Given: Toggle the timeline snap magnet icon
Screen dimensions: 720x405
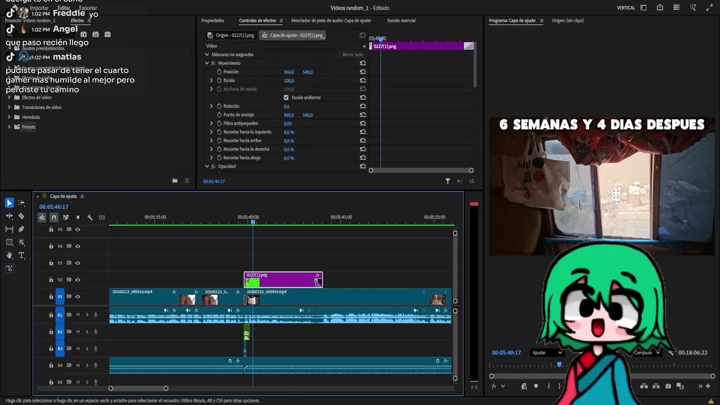Looking at the screenshot, I should pos(54,217).
